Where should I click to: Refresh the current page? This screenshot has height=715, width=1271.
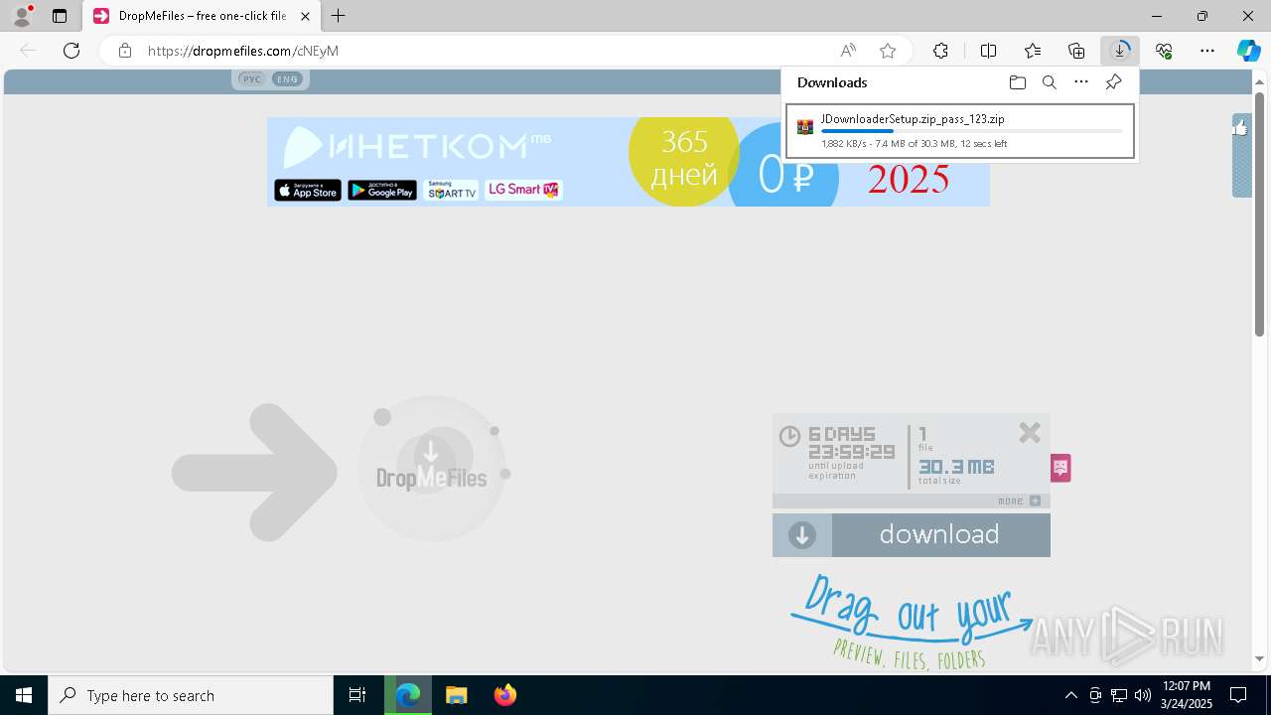tap(71, 51)
